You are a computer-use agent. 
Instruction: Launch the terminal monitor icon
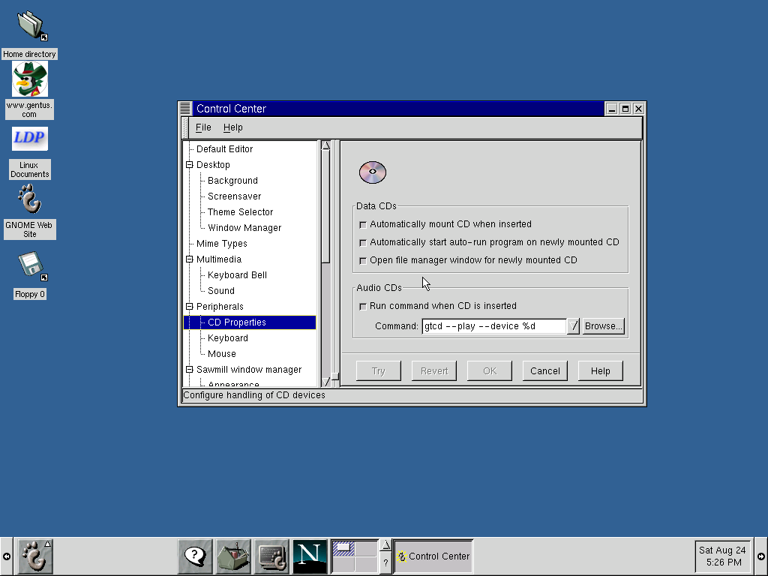click(x=271, y=556)
